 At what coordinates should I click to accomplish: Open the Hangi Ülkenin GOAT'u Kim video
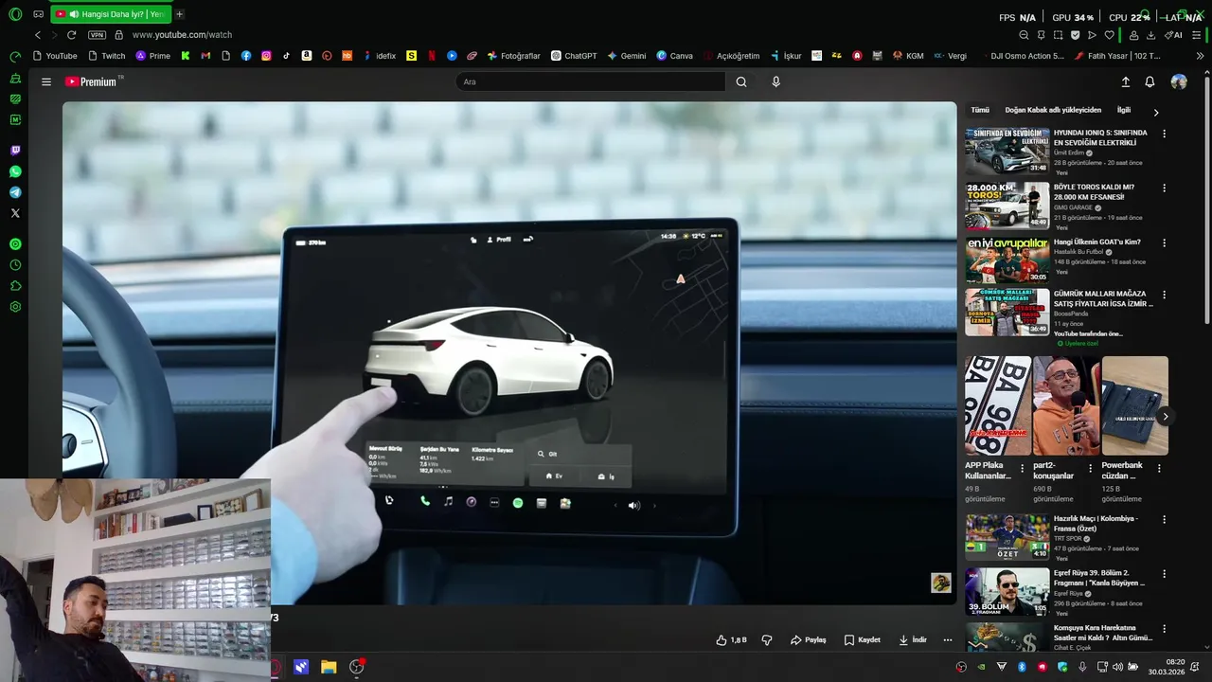pos(1007,260)
